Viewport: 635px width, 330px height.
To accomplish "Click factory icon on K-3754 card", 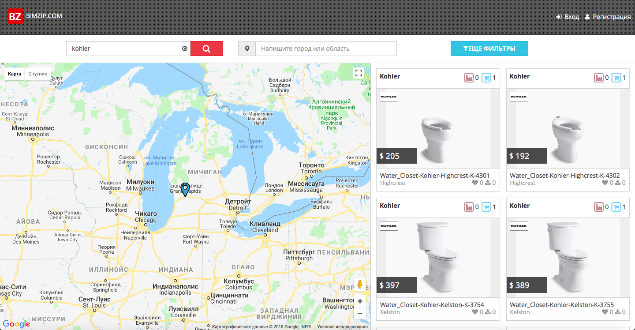I will pos(469,207).
